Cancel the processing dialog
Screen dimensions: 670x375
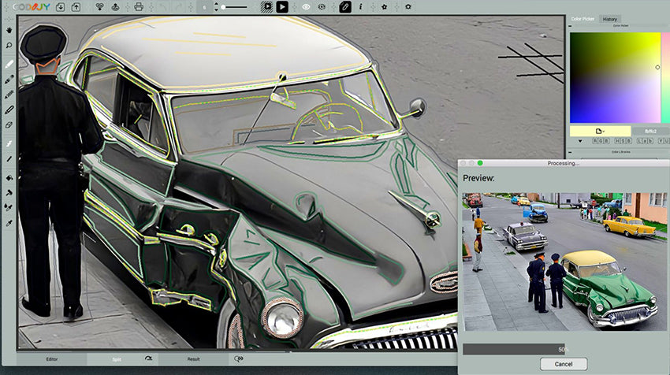click(563, 364)
